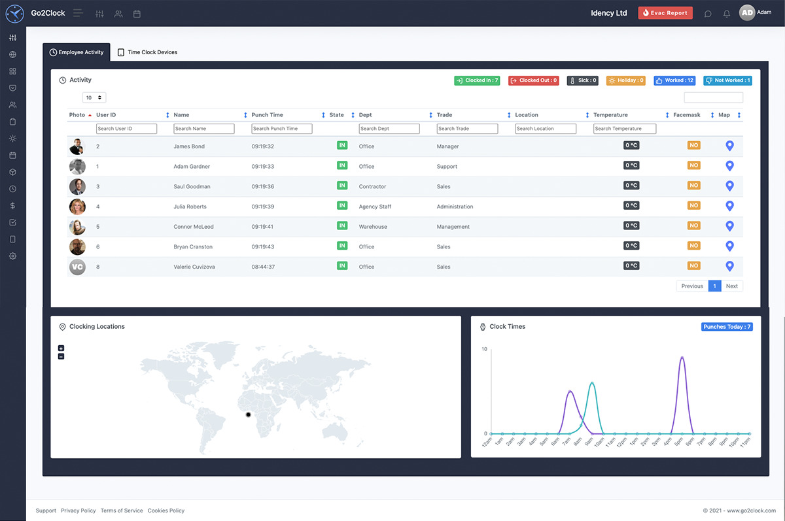Screen dimensions: 785x521
Task: Click the map pin for James Bond
Action: click(729, 146)
